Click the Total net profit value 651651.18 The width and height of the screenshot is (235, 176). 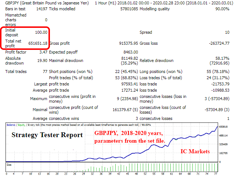[x=38, y=43]
